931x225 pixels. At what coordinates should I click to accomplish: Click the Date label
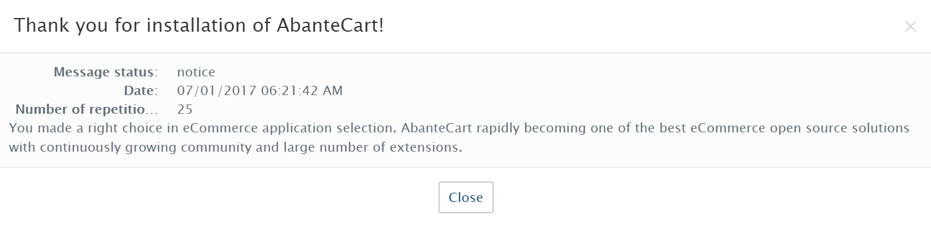[x=141, y=91]
